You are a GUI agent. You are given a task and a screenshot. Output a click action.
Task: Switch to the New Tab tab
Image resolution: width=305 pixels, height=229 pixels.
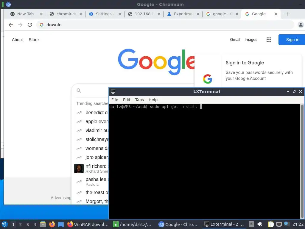(x=25, y=14)
